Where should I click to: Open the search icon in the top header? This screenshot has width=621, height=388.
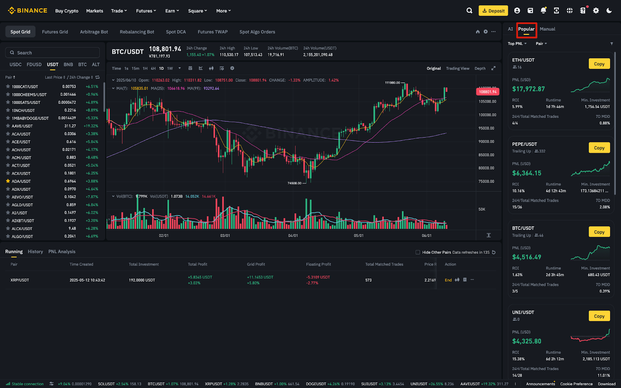(469, 10)
